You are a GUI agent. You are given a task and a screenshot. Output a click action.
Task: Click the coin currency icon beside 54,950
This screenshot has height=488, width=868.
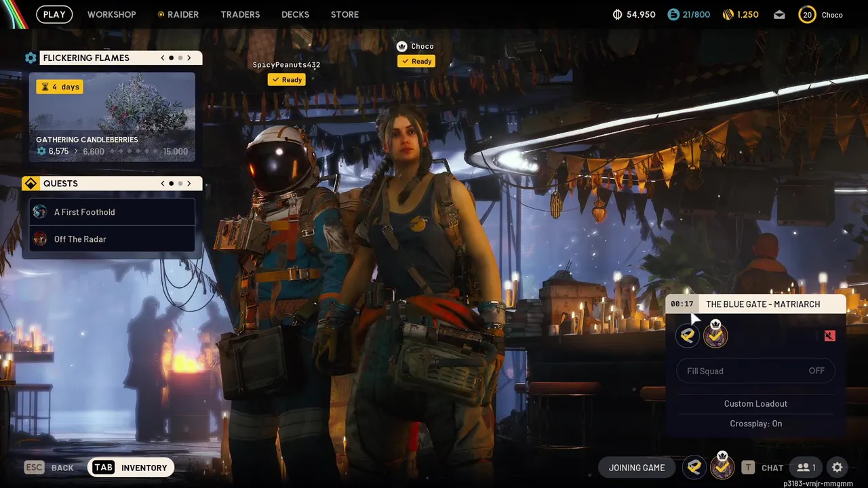(617, 14)
